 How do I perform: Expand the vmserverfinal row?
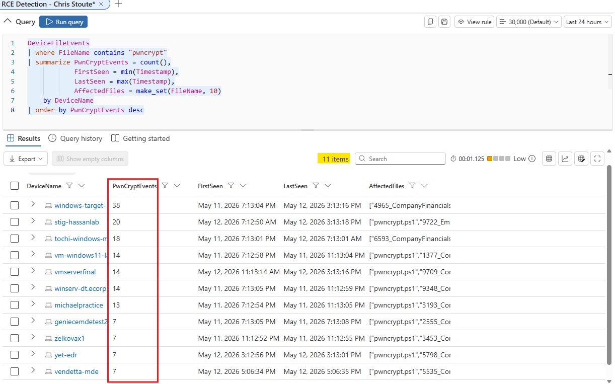(x=33, y=271)
